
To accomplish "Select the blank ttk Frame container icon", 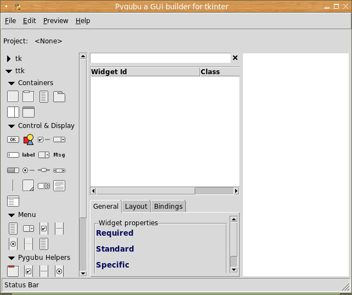I will [x=13, y=97].
